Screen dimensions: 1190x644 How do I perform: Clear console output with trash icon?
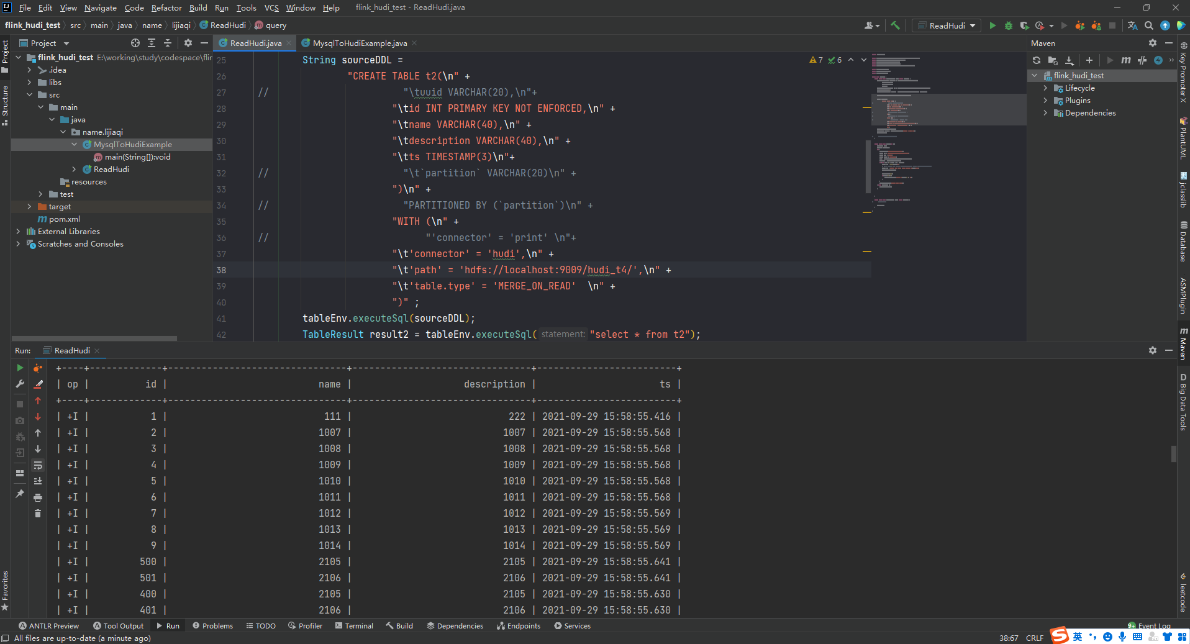click(38, 514)
